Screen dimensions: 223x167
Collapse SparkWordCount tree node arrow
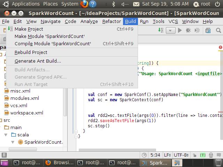pyautogui.click(x=13, y=142)
